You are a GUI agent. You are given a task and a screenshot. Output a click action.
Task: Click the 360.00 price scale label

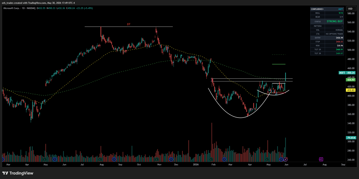pyautogui.click(x=351, y=114)
